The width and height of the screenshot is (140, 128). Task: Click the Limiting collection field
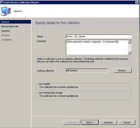87,71
